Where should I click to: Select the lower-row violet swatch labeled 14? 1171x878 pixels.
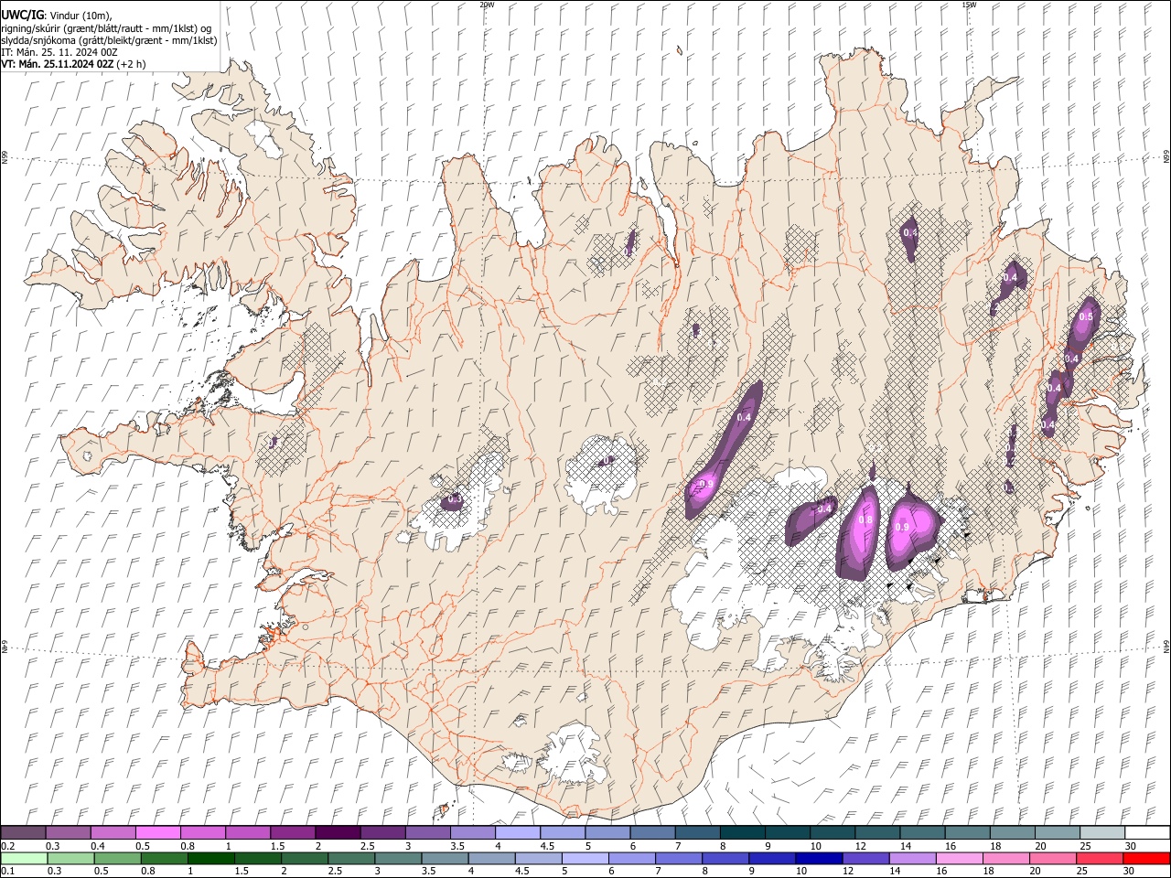click(x=911, y=858)
